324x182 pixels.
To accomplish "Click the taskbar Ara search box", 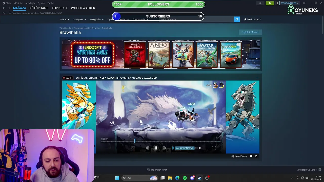I will pyautogui.click(x=140, y=178).
